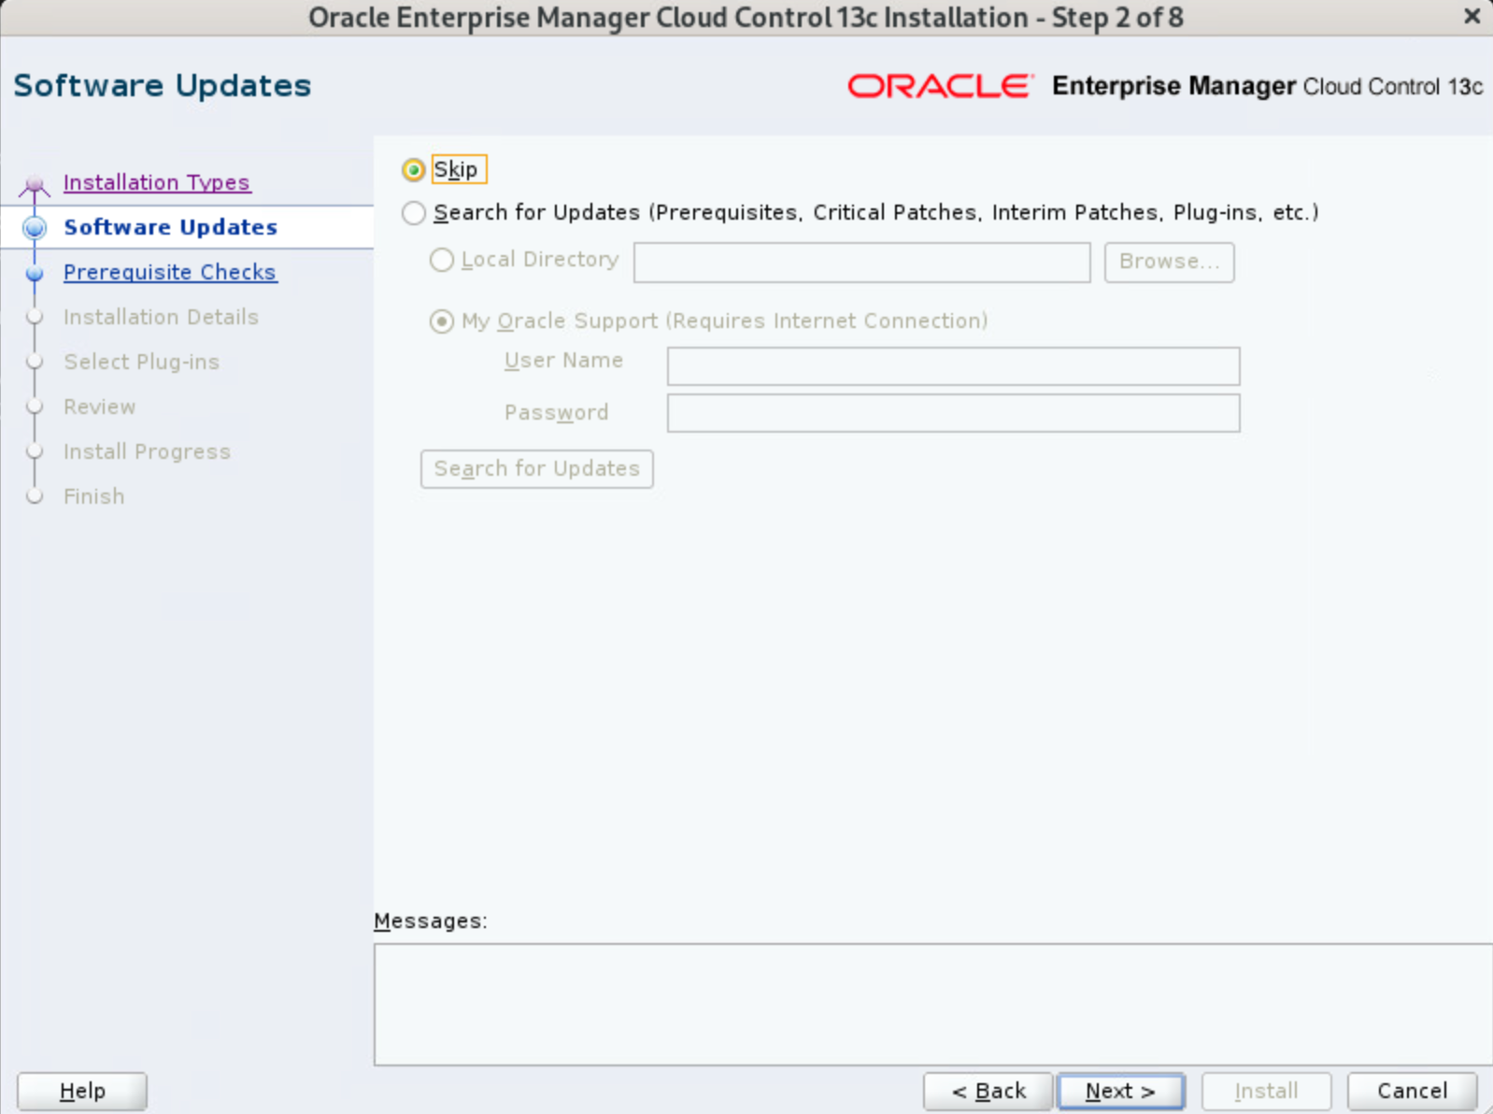Image resolution: width=1493 pixels, height=1114 pixels.
Task: Click the Install button
Action: pos(1266,1091)
